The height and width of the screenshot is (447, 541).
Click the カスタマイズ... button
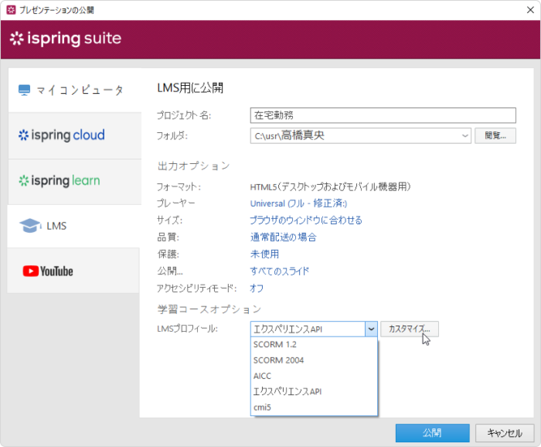[409, 329]
